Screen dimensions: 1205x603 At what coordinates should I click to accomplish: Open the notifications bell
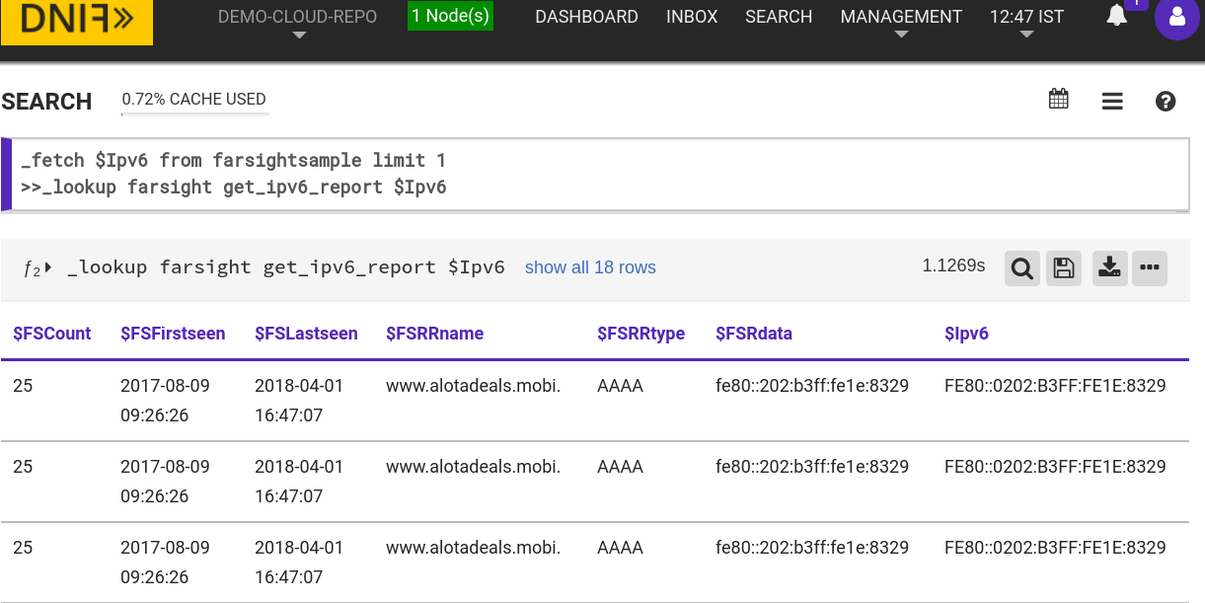click(x=1116, y=16)
